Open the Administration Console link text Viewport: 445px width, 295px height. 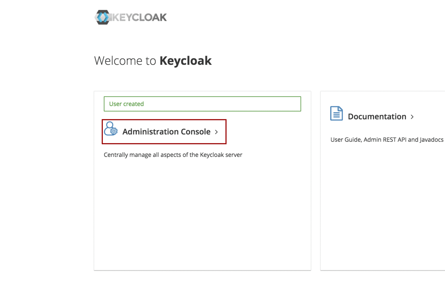click(166, 132)
